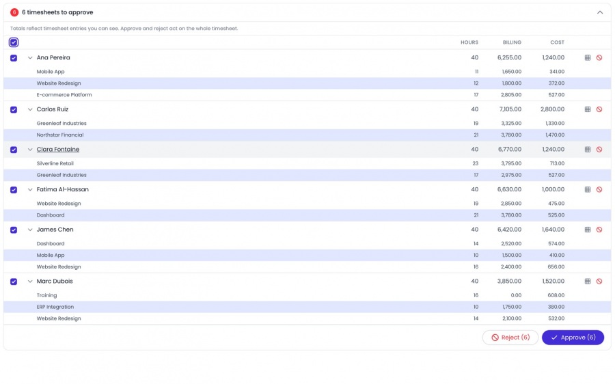Image resolution: width=615 pixels, height=384 pixels.
Task: Click James Chen's name
Action: point(55,230)
